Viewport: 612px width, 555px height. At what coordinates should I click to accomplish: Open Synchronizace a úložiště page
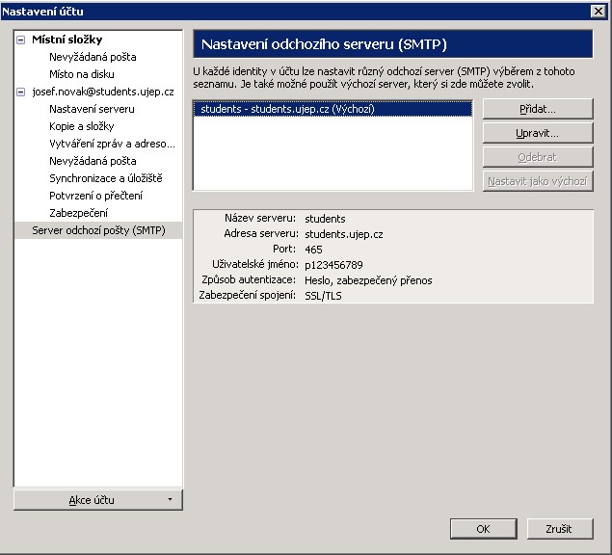coord(105,178)
